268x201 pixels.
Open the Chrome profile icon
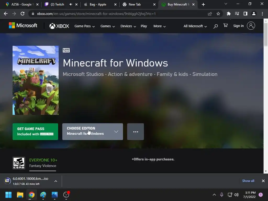tap(254, 14)
